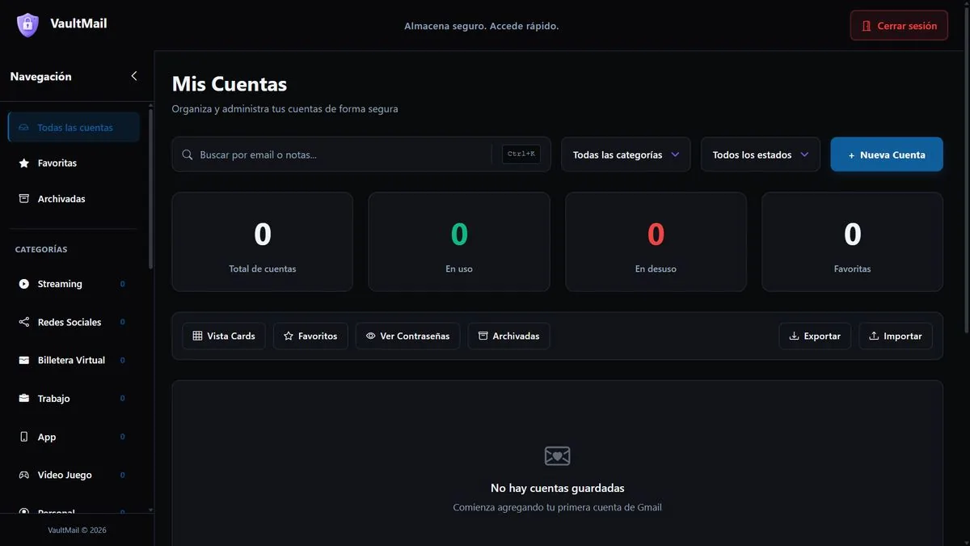Open the Todos los estados dropdown

point(761,154)
